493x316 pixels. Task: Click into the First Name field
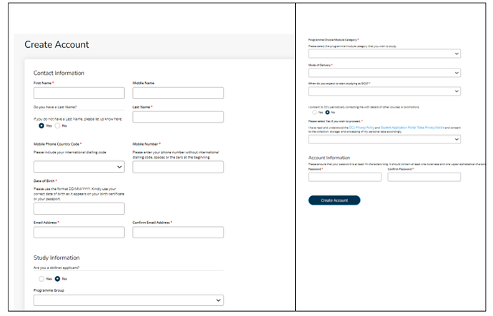(x=79, y=93)
